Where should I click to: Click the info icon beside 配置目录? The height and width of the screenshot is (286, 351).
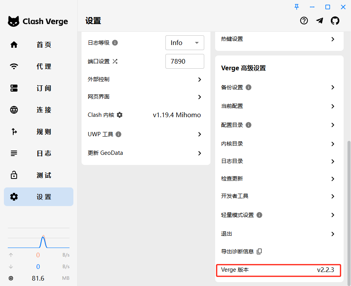click(x=248, y=125)
